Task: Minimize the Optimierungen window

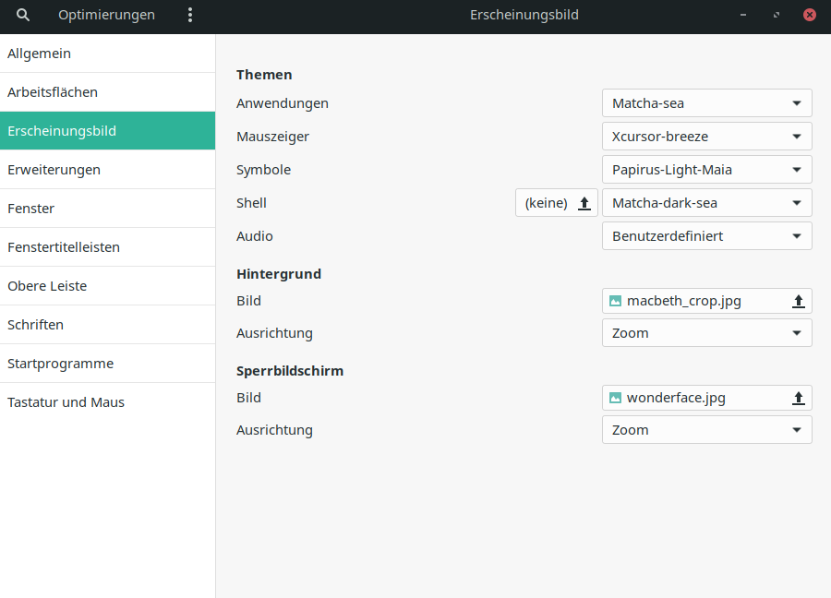Action: (743, 15)
